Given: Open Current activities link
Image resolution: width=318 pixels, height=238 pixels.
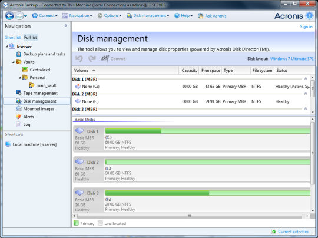Looking at the screenshot, I should (293, 232).
